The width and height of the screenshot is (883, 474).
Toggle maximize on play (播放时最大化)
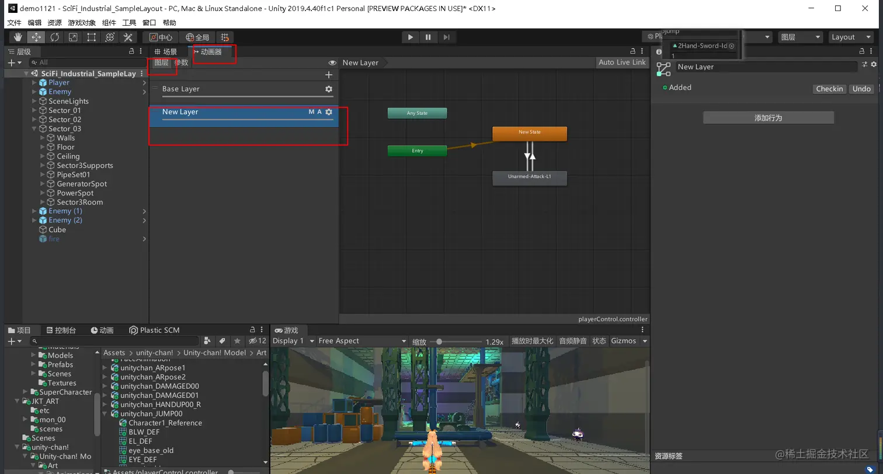(532, 341)
